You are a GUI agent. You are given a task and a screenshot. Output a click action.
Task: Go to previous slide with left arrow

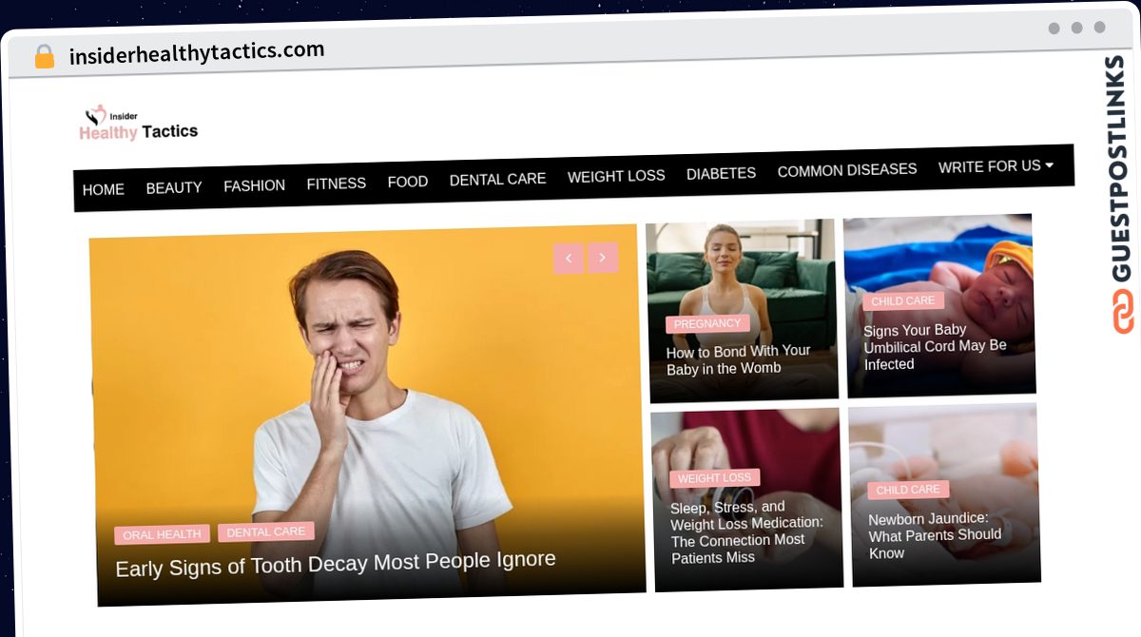point(569,258)
